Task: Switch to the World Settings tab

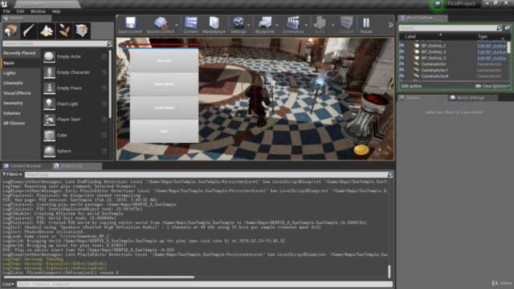Action: coord(470,98)
